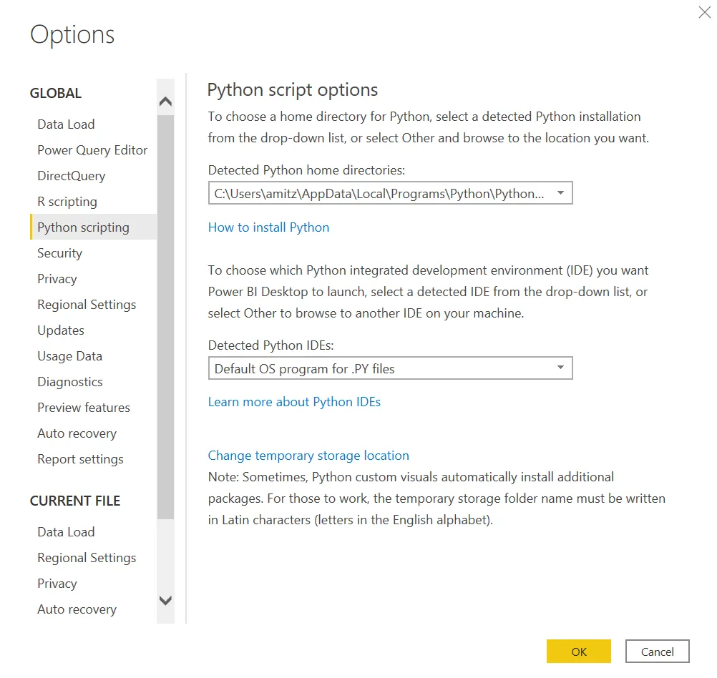This screenshot has width=717, height=678.
Task: Switch to R scripting options
Action: (x=67, y=202)
